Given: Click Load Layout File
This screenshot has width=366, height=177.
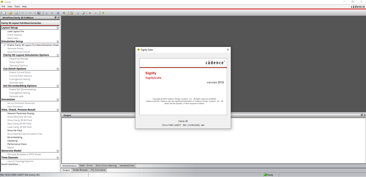Looking at the screenshot, I should tap(15, 31).
